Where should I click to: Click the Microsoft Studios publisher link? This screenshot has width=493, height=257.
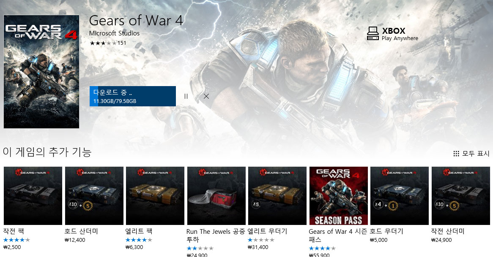114,33
